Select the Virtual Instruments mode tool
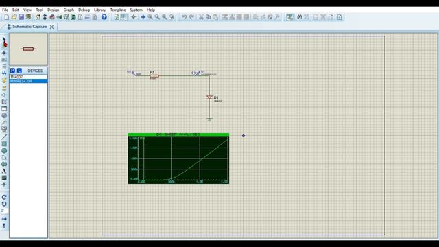Image resolution: width=439 pixels, height=247 pixels. [x=4, y=129]
